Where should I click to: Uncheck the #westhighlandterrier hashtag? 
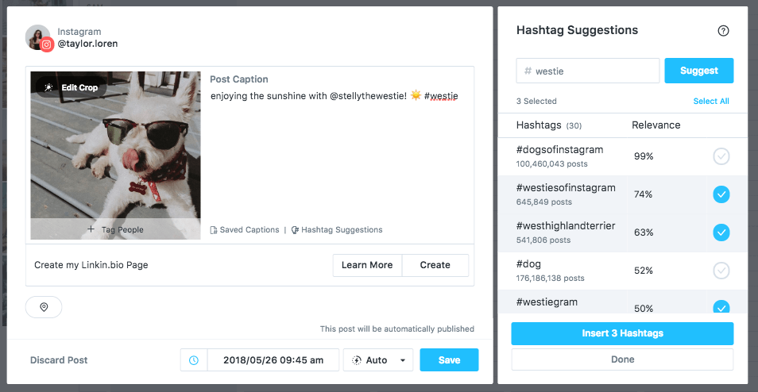tap(721, 233)
